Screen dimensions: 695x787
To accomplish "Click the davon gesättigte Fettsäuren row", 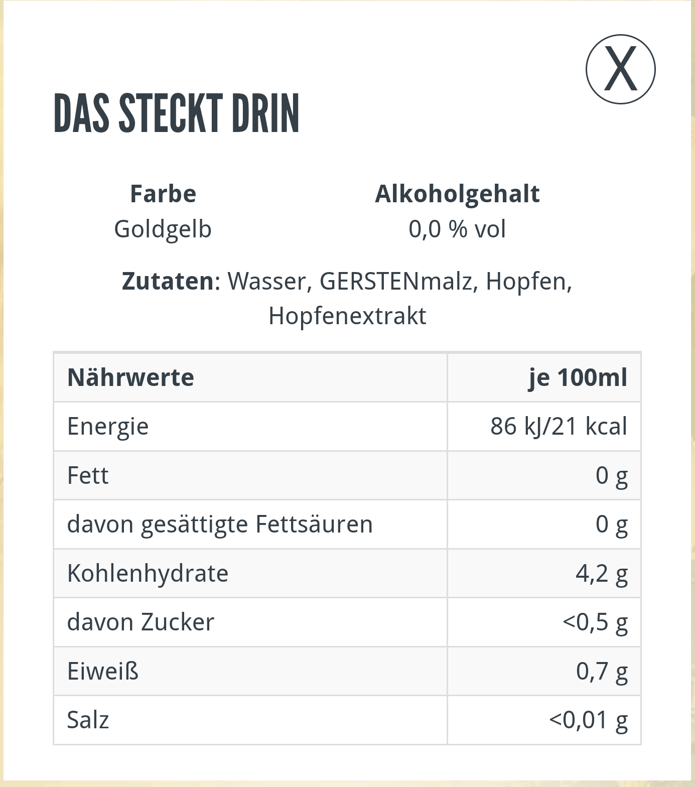I will click(347, 524).
